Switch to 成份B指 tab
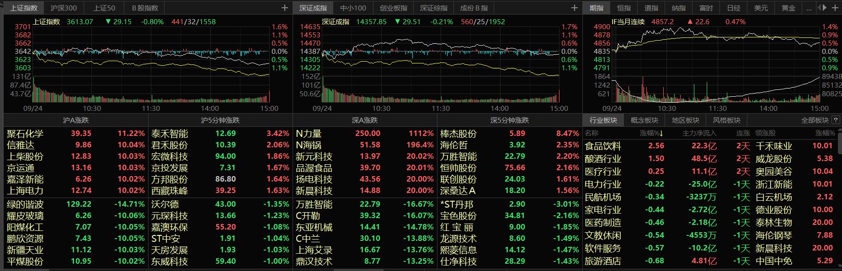 tap(474, 8)
